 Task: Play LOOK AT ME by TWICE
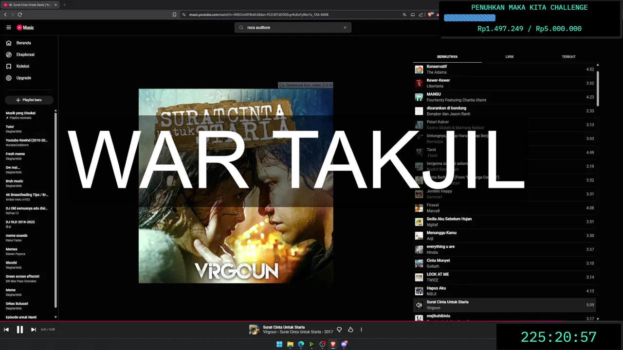pyautogui.click(x=504, y=277)
